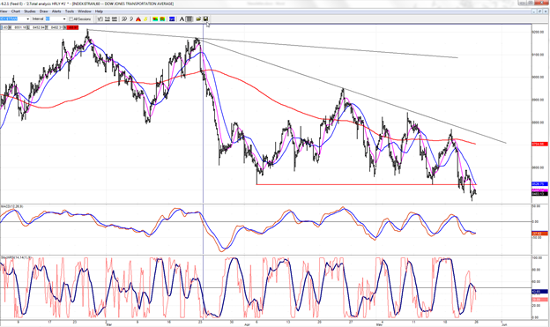
Task: Open the Alerts menu
Action: 56,11
